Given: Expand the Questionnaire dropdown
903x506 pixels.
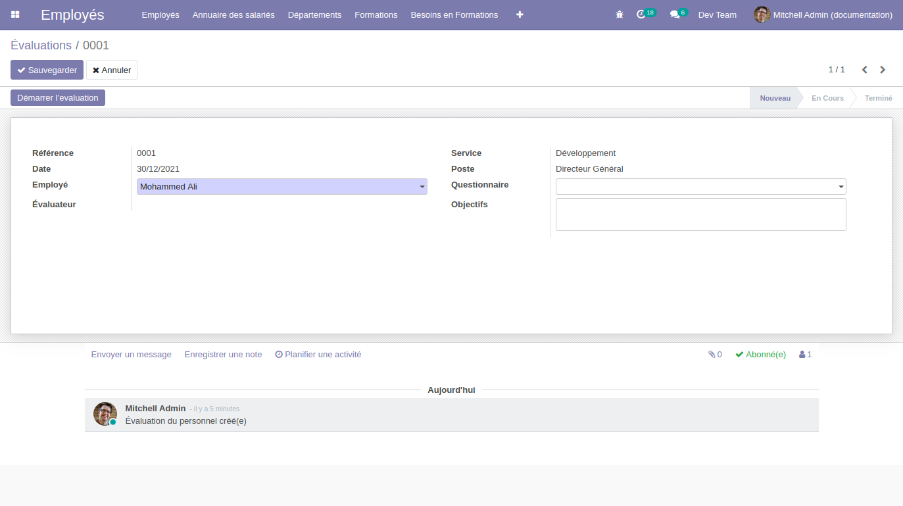Looking at the screenshot, I should click(841, 187).
